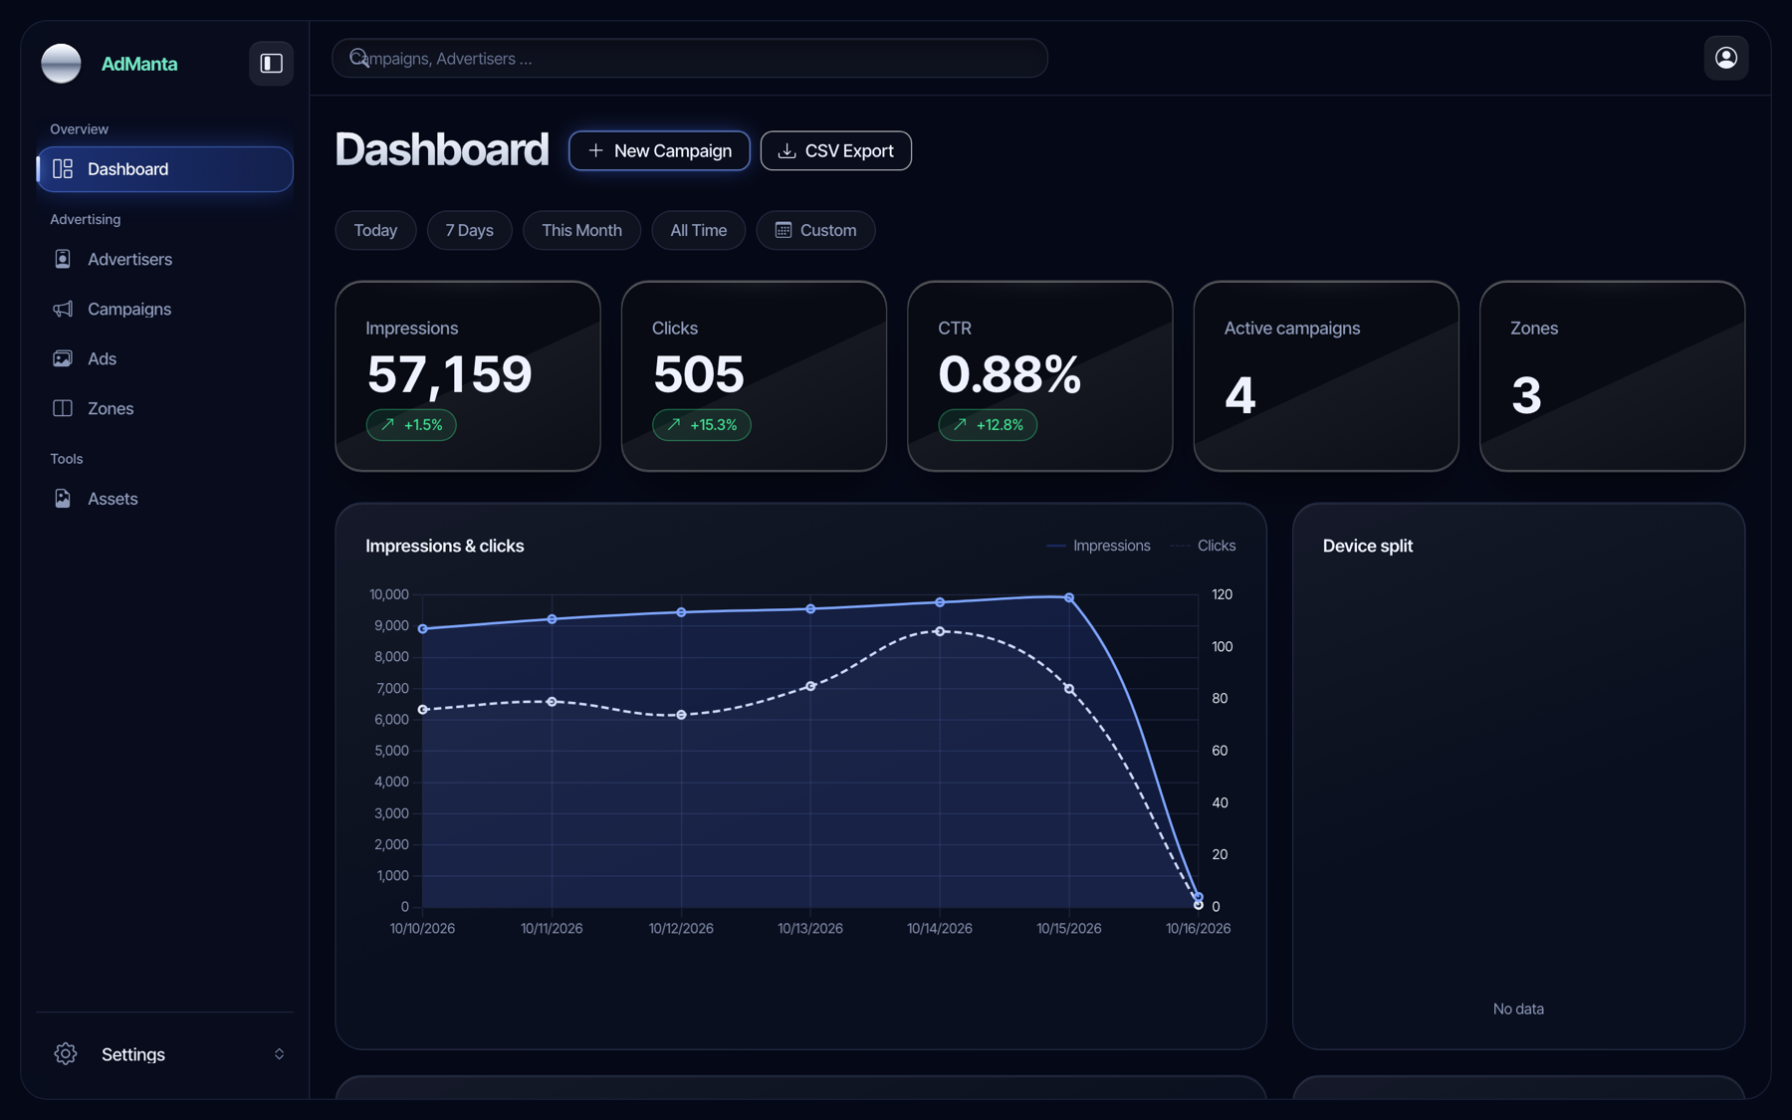This screenshot has height=1120, width=1792.
Task: Click the plus icon in New Campaign
Action: tap(595, 150)
